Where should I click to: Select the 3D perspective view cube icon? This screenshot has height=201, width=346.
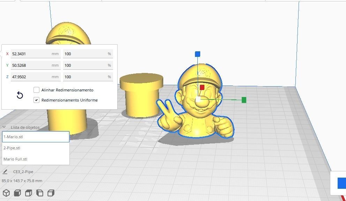tap(6, 193)
